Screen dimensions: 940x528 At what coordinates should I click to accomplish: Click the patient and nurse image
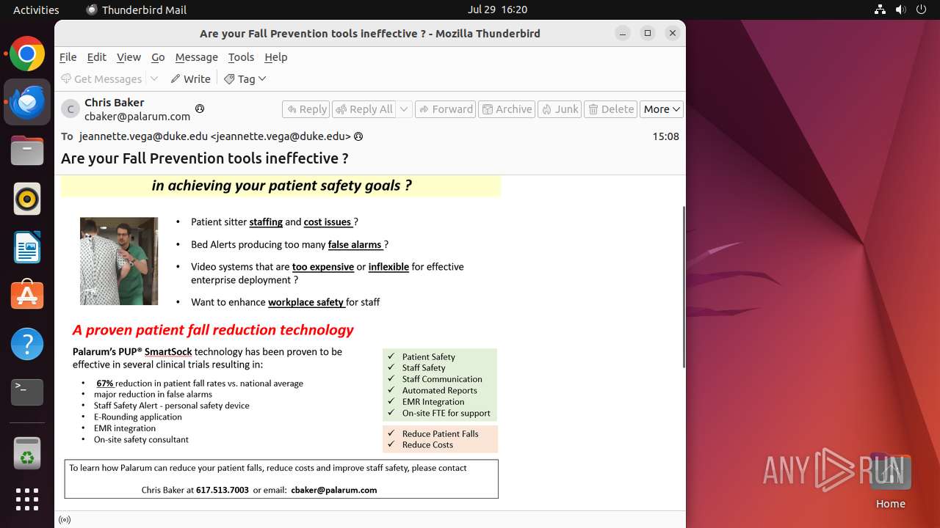[x=119, y=261]
